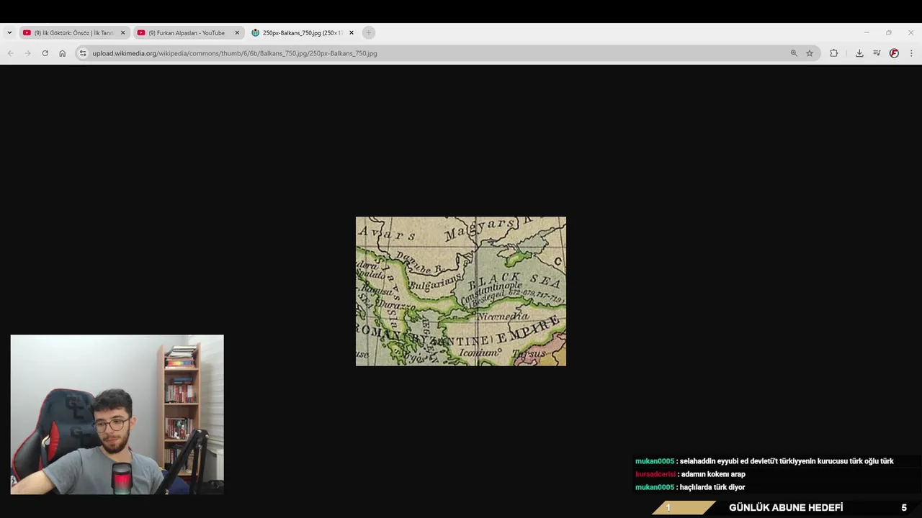Click the Balkans 750 map image
Image resolution: width=922 pixels, height=518 pixels.
tap(461, 291)
